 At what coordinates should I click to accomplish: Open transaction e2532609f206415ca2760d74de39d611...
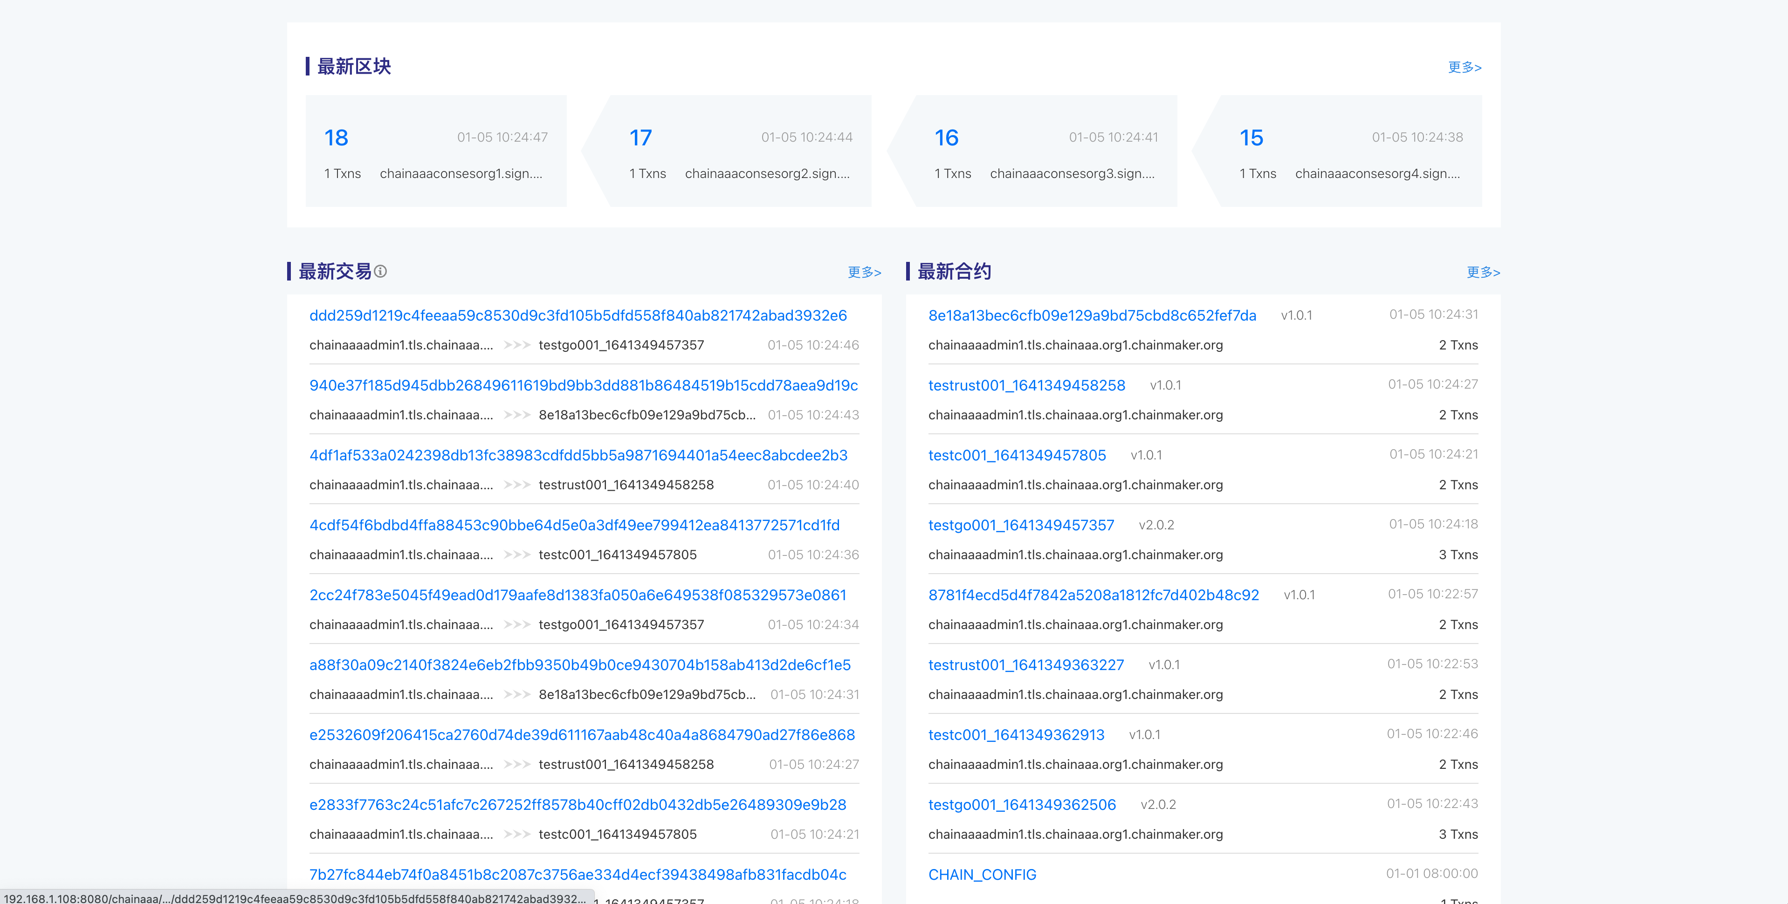[x=582, y=735]
